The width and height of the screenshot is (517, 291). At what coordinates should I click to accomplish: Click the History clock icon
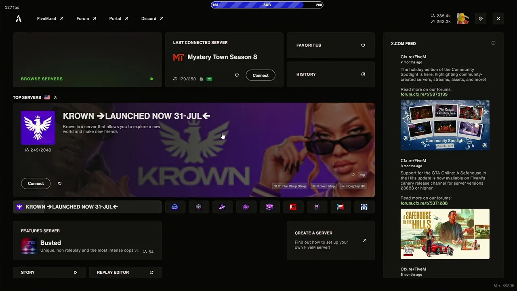pos(363,74)
